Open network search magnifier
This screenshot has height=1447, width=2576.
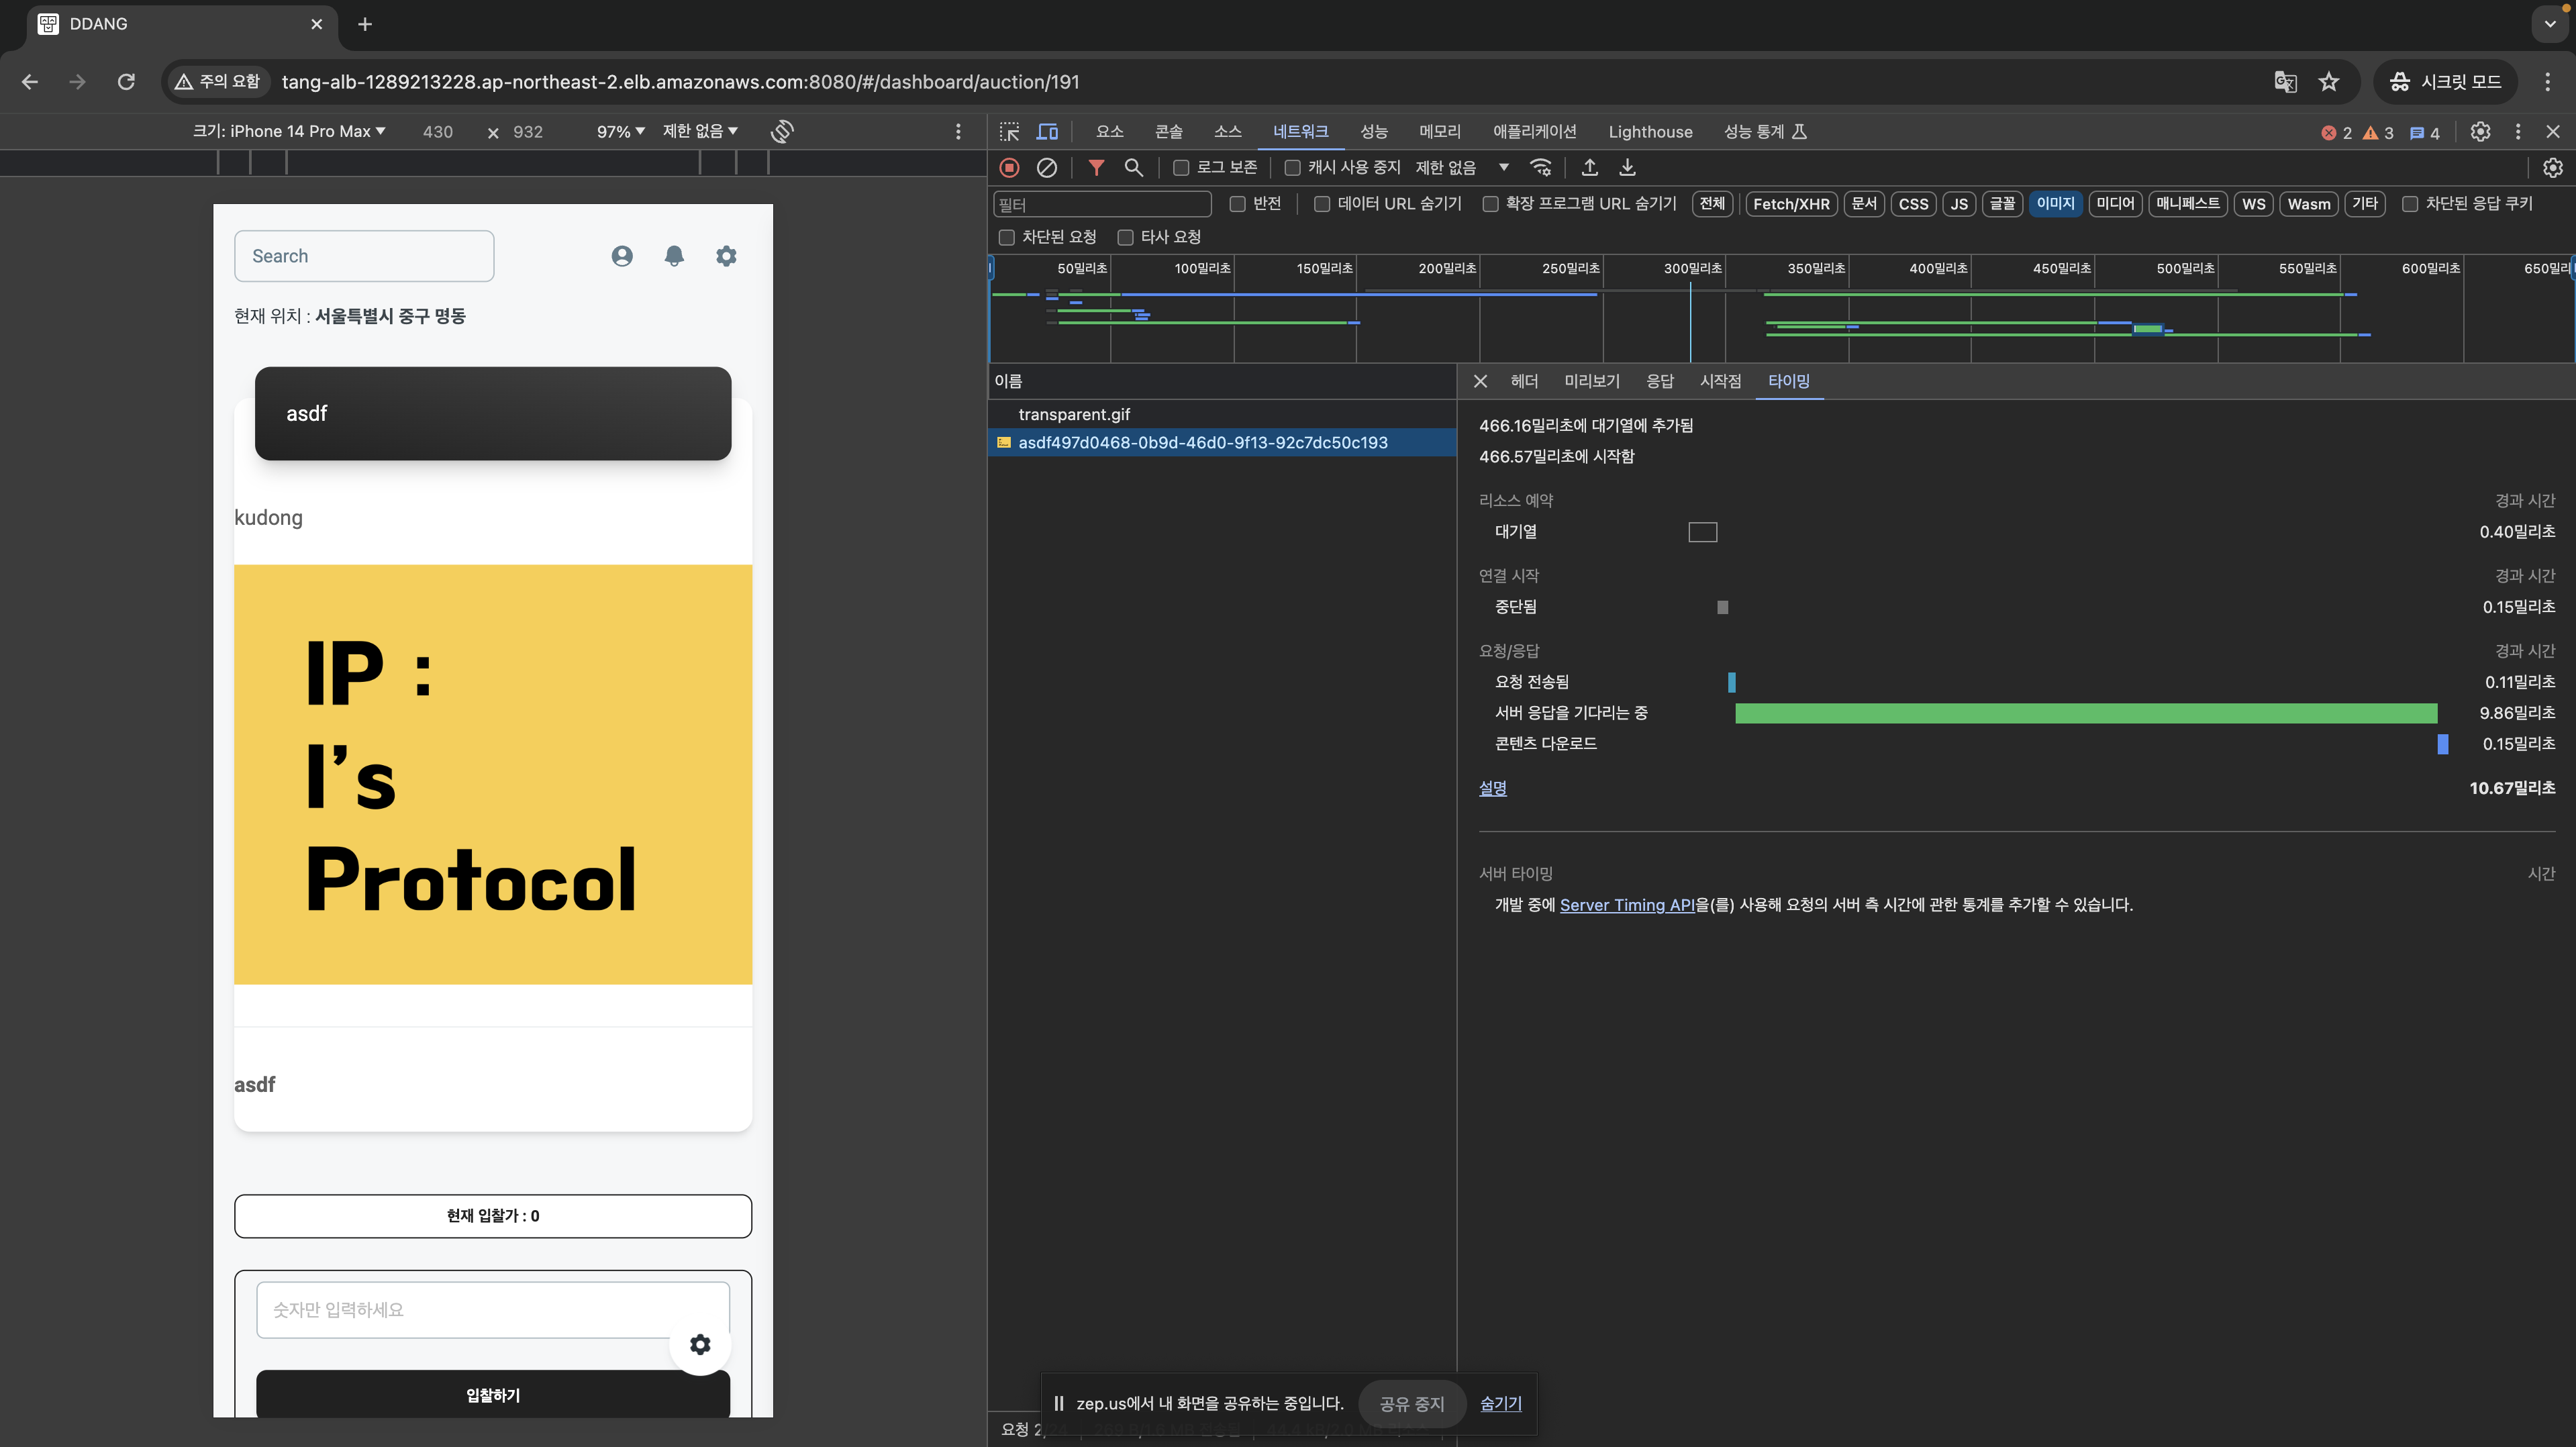click(1133, 168)
